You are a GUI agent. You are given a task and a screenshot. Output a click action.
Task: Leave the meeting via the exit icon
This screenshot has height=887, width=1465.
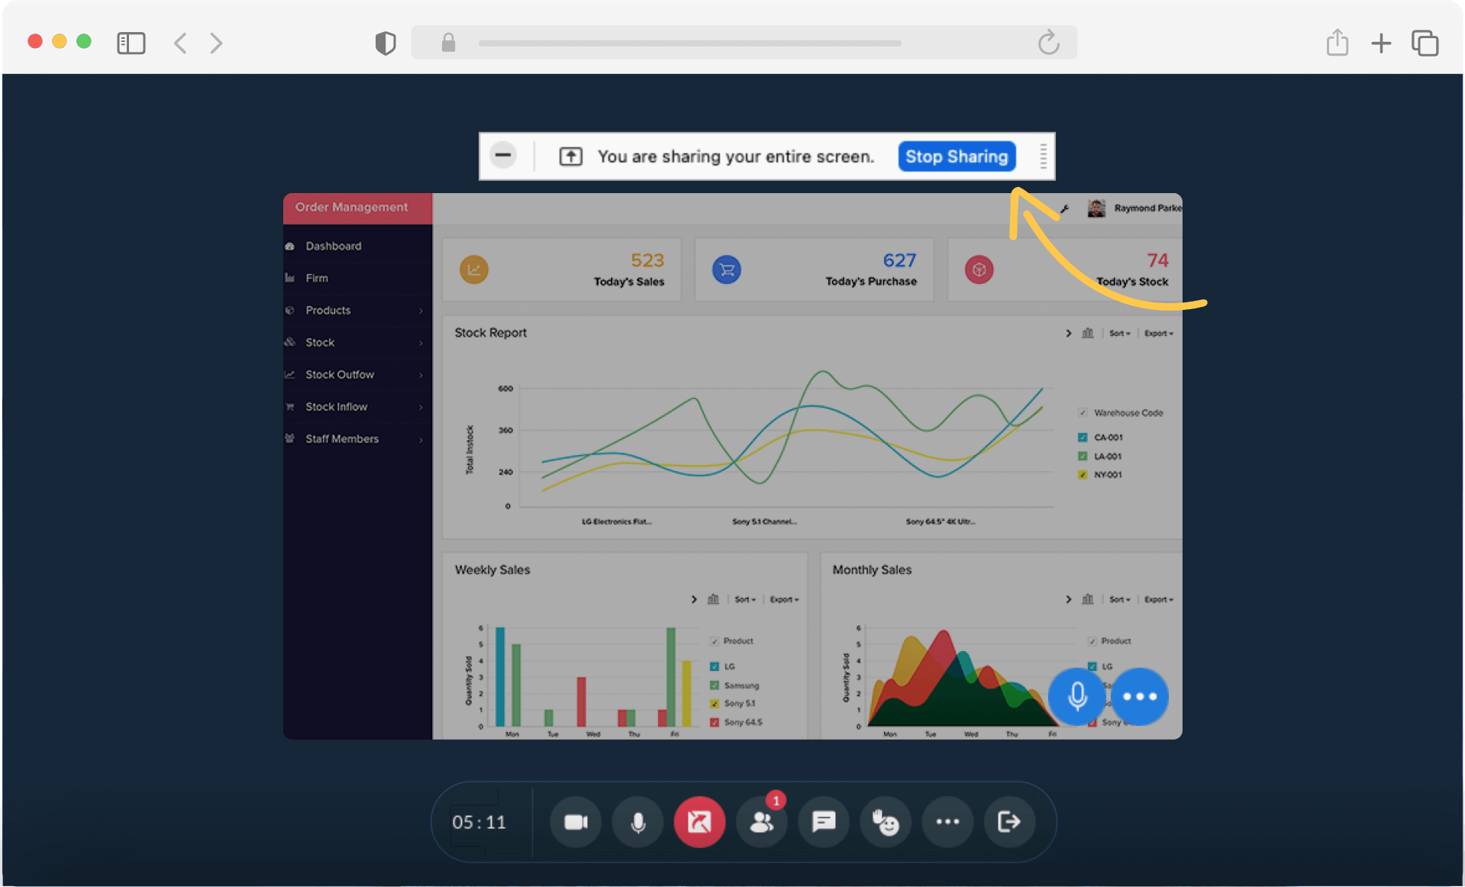click(1009, 822)
